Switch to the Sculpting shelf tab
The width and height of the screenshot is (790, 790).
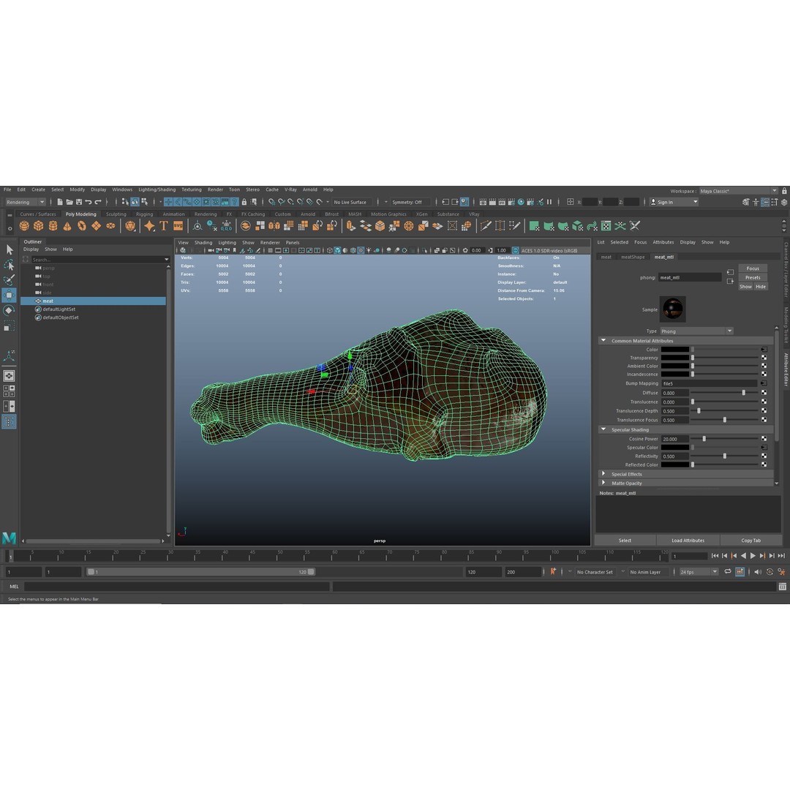tap(116, 214)
